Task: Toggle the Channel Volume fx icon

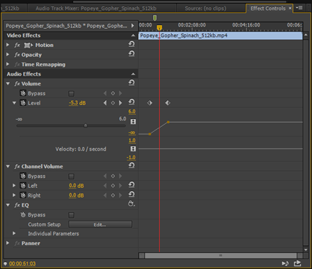Action: tap(17, 166)
